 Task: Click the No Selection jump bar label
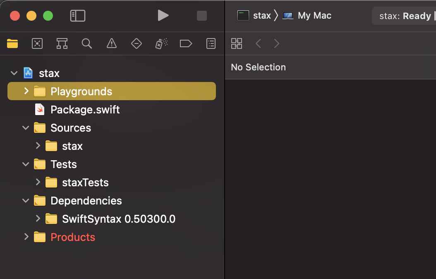[258, 67]
